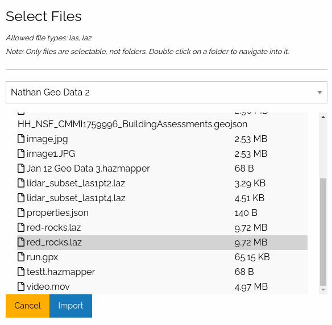Click the file icon next to red-rocks.laz

click(x=20, y=227)
